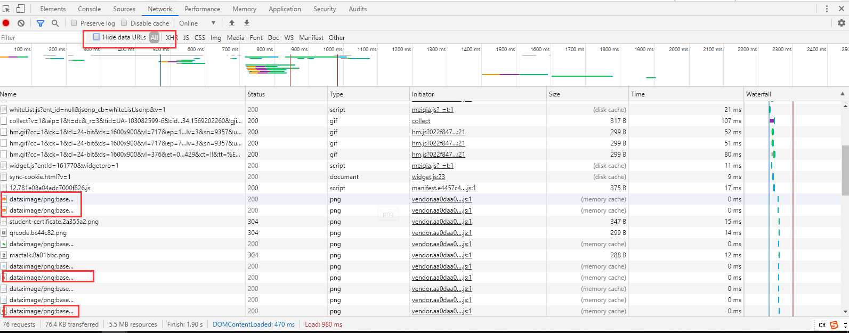Open manifest.e4457c4 initiator link
Viewport: 849px width, 333px height.
click(444, 188)
